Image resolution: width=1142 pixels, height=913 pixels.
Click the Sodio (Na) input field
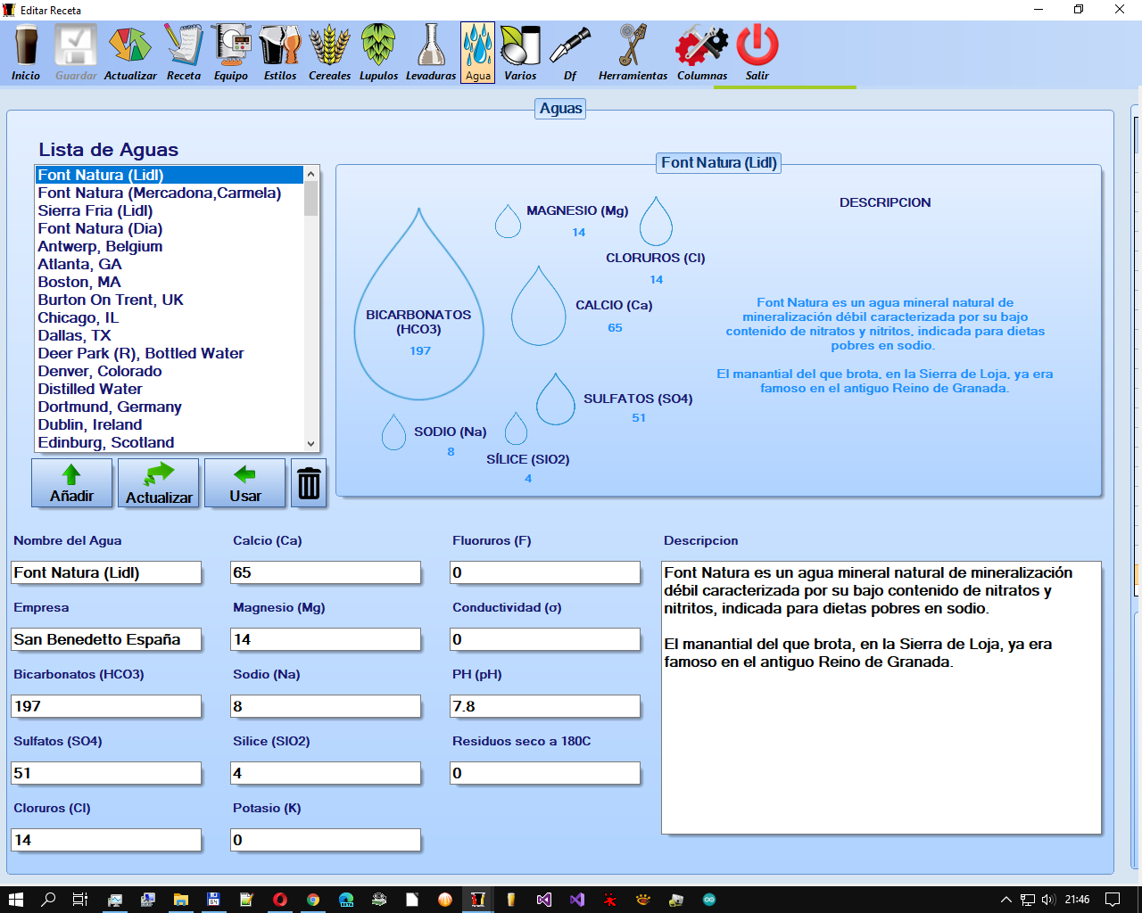coord(326,706)
